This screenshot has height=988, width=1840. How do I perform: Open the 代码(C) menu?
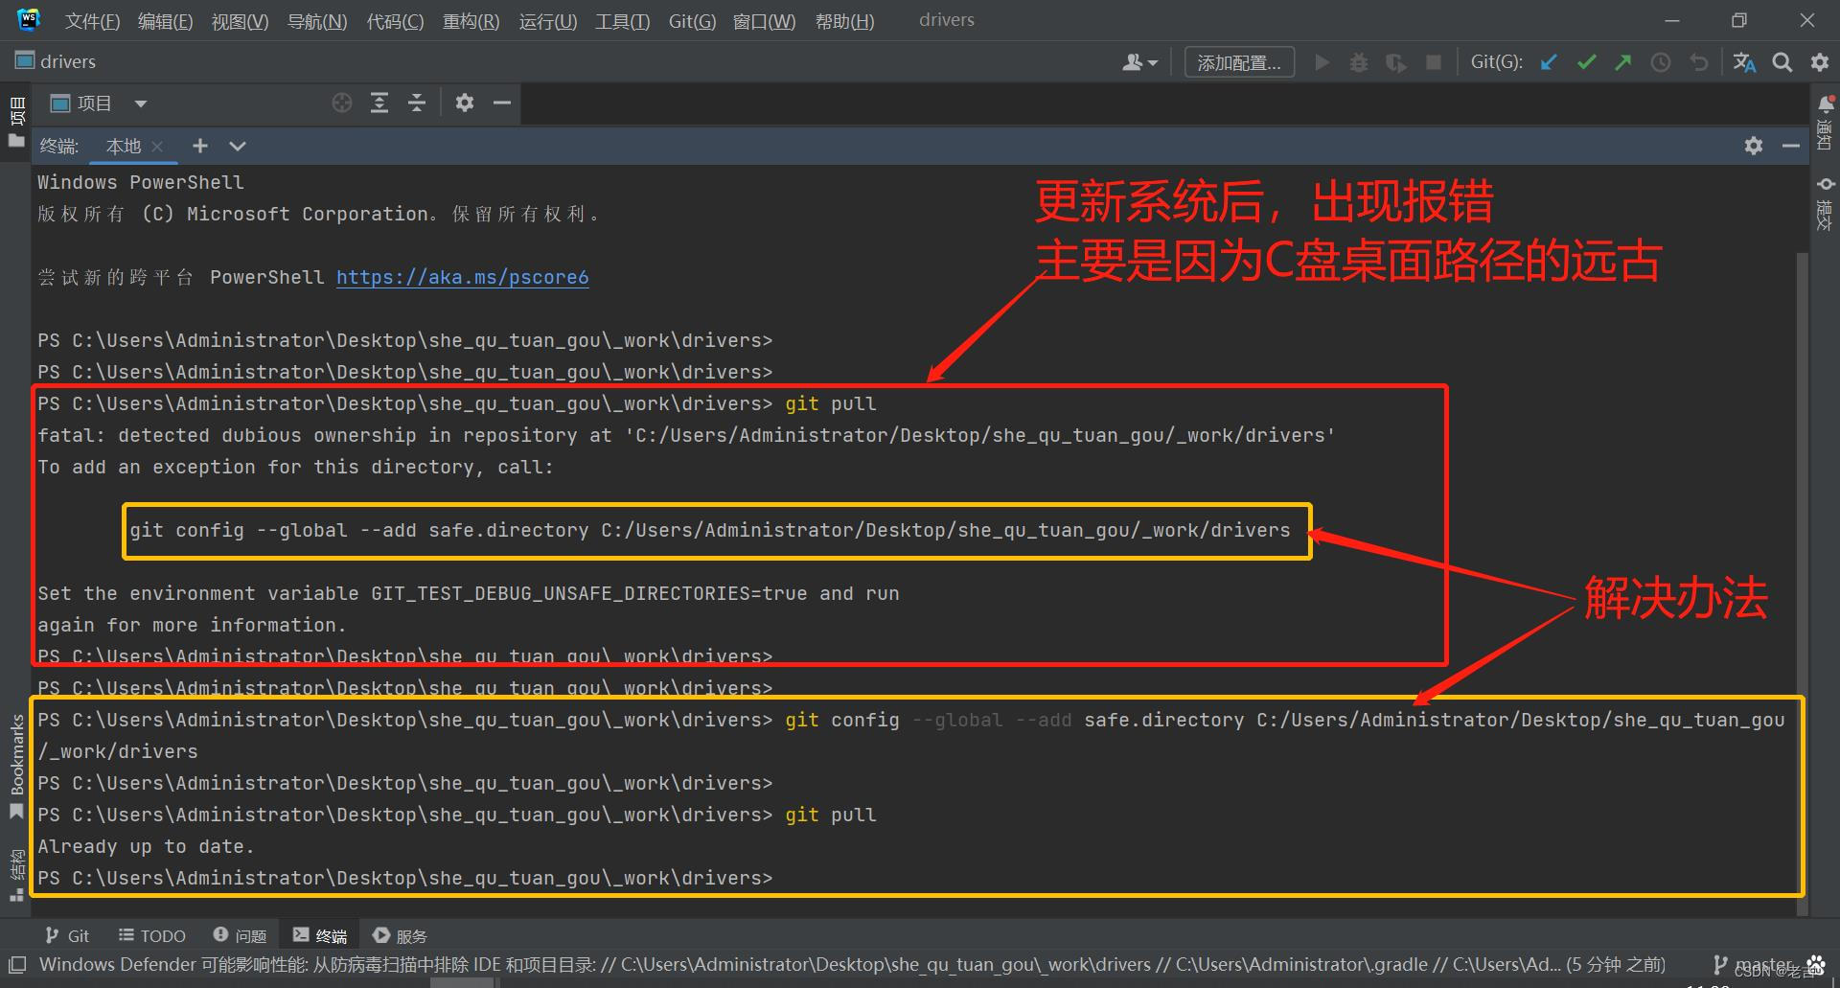395,20
